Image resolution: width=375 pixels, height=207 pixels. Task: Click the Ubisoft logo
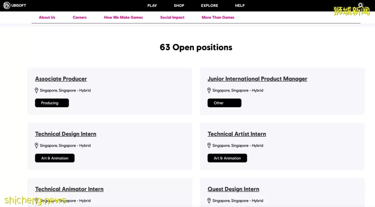(x=15, y=5)
